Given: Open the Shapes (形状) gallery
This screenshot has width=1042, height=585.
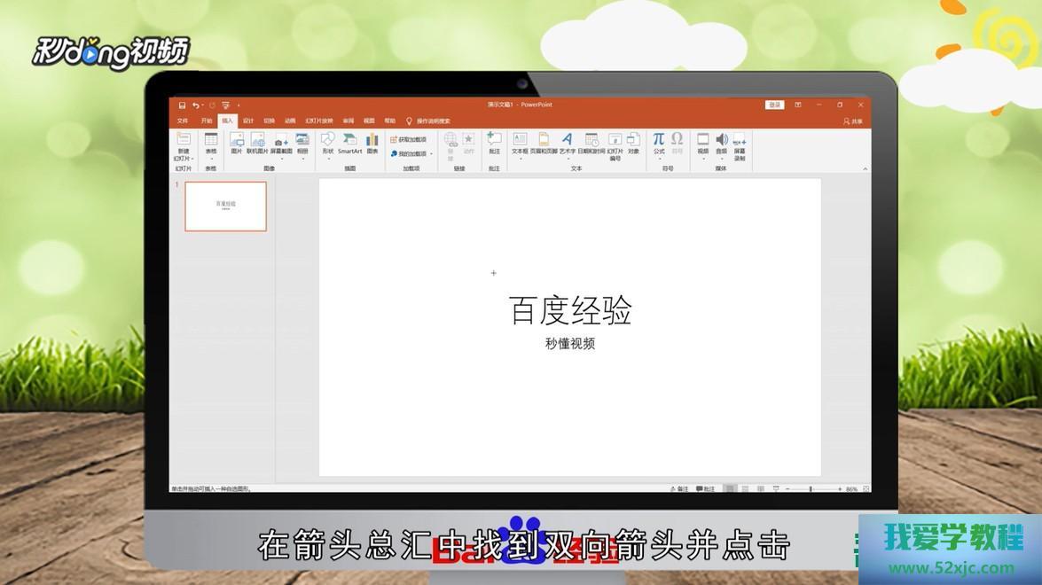Looking at the screenshot, I should (x=327, y=143).
